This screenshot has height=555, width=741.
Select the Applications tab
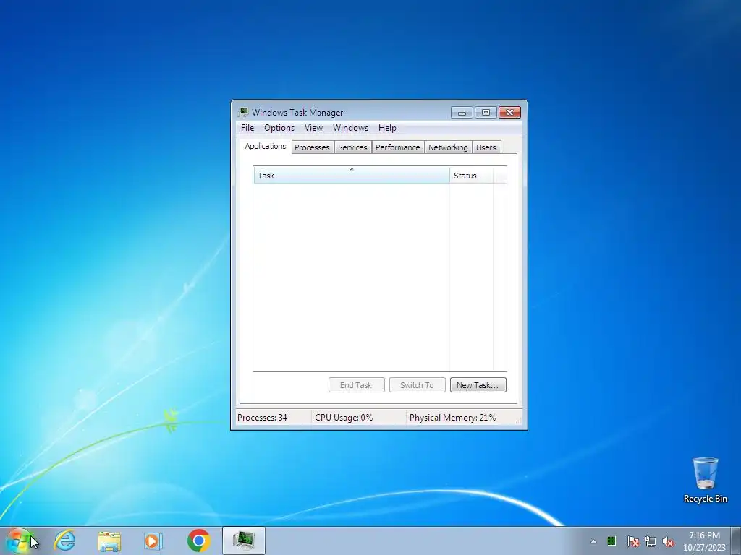(266, 146)
